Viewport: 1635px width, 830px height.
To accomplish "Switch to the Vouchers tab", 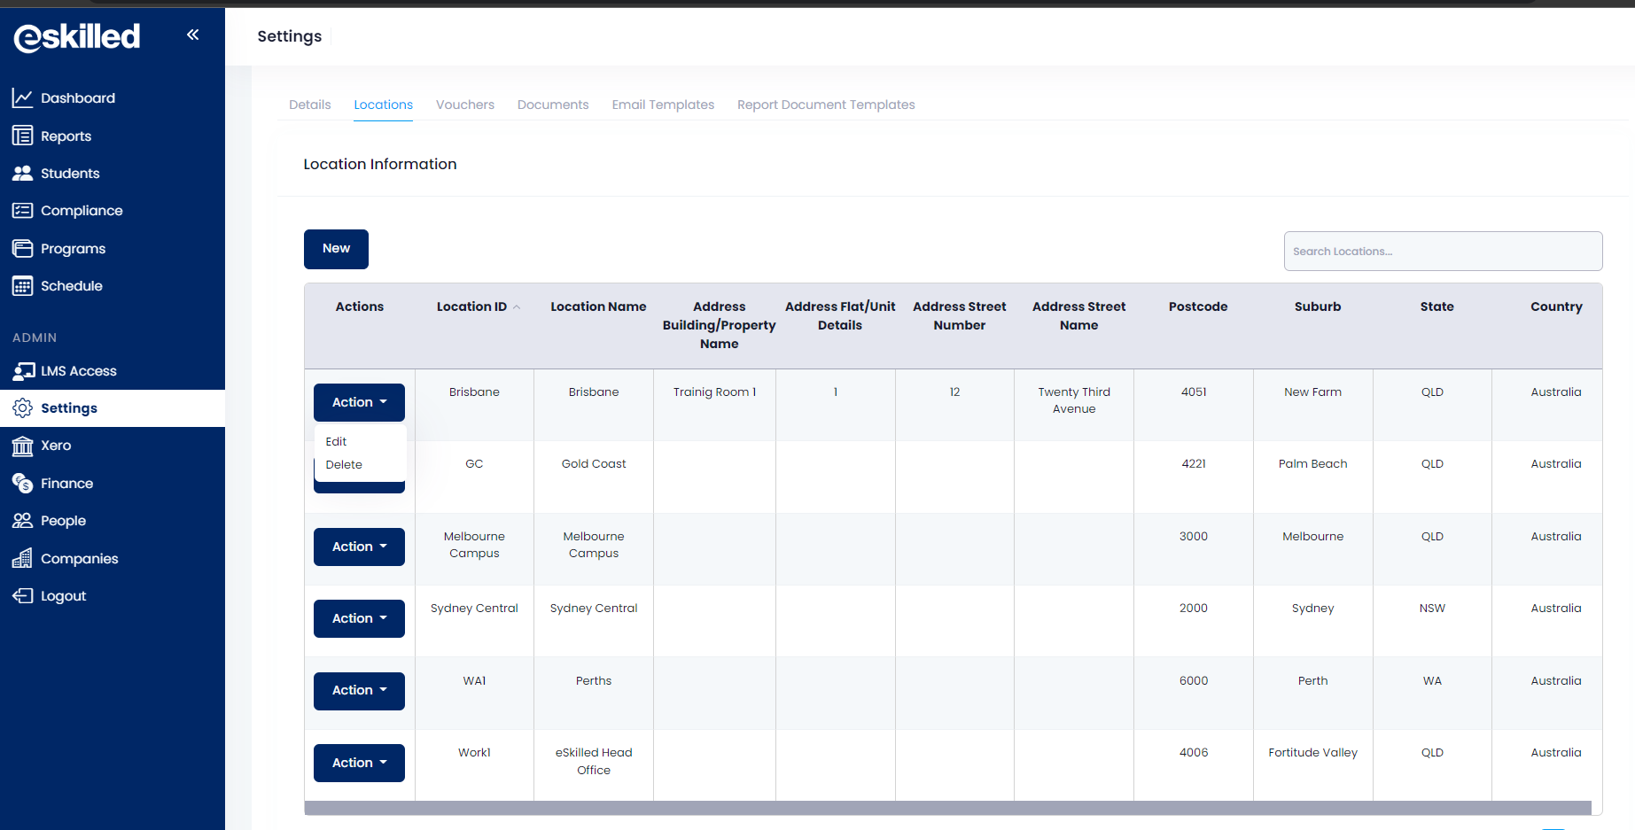I will pyautogui.click(x=464, y=105).
